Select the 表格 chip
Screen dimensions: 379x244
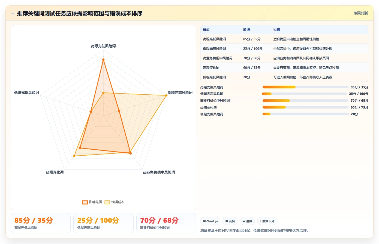pos(230,221)
